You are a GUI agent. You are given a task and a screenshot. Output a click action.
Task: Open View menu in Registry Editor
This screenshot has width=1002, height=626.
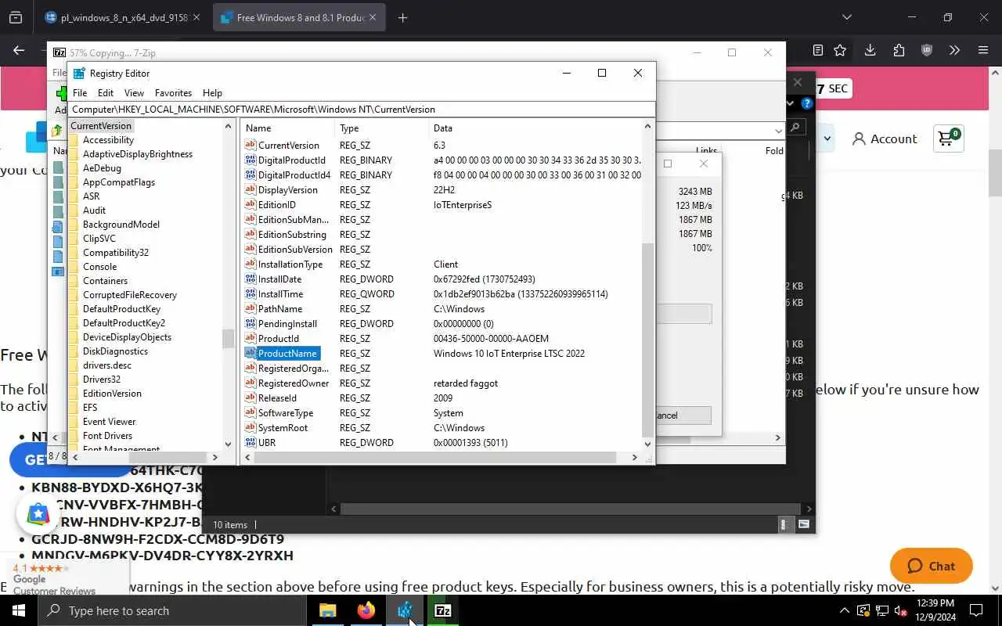(x=134, y=92)
